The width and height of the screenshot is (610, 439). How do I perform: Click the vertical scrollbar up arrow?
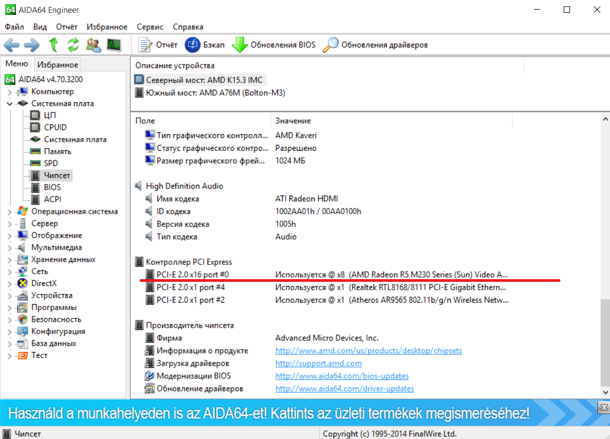coord(605,119)
